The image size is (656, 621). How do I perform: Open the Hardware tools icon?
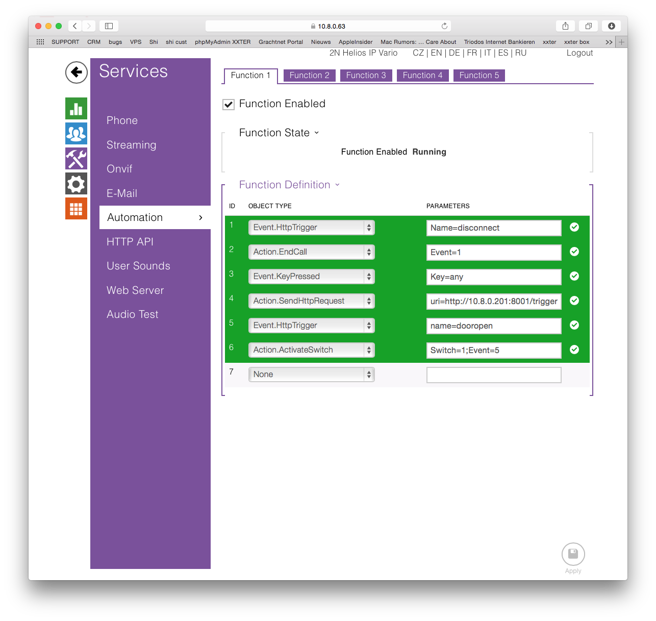[x=76, y=159]
